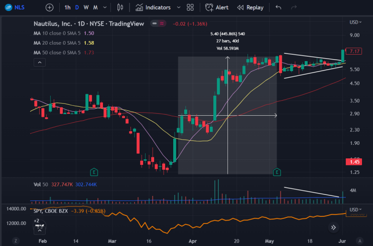Click the add symbol plus icon
Image resolution: width=373 pixels, height=246 pixels.
coord(50,8)
